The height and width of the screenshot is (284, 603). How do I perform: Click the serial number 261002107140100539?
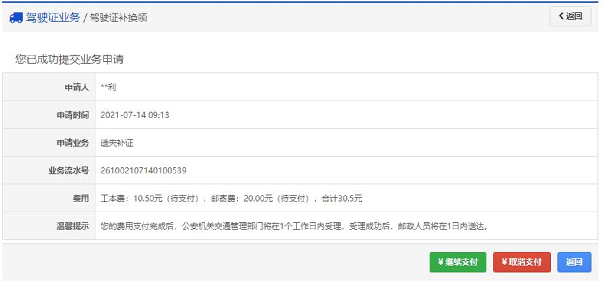[143, 170]
